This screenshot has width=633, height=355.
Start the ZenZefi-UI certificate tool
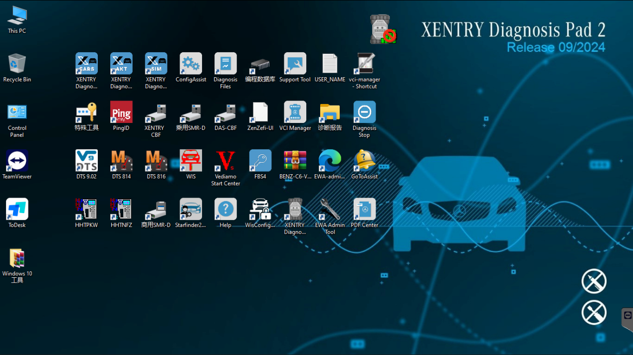point(260,112)
